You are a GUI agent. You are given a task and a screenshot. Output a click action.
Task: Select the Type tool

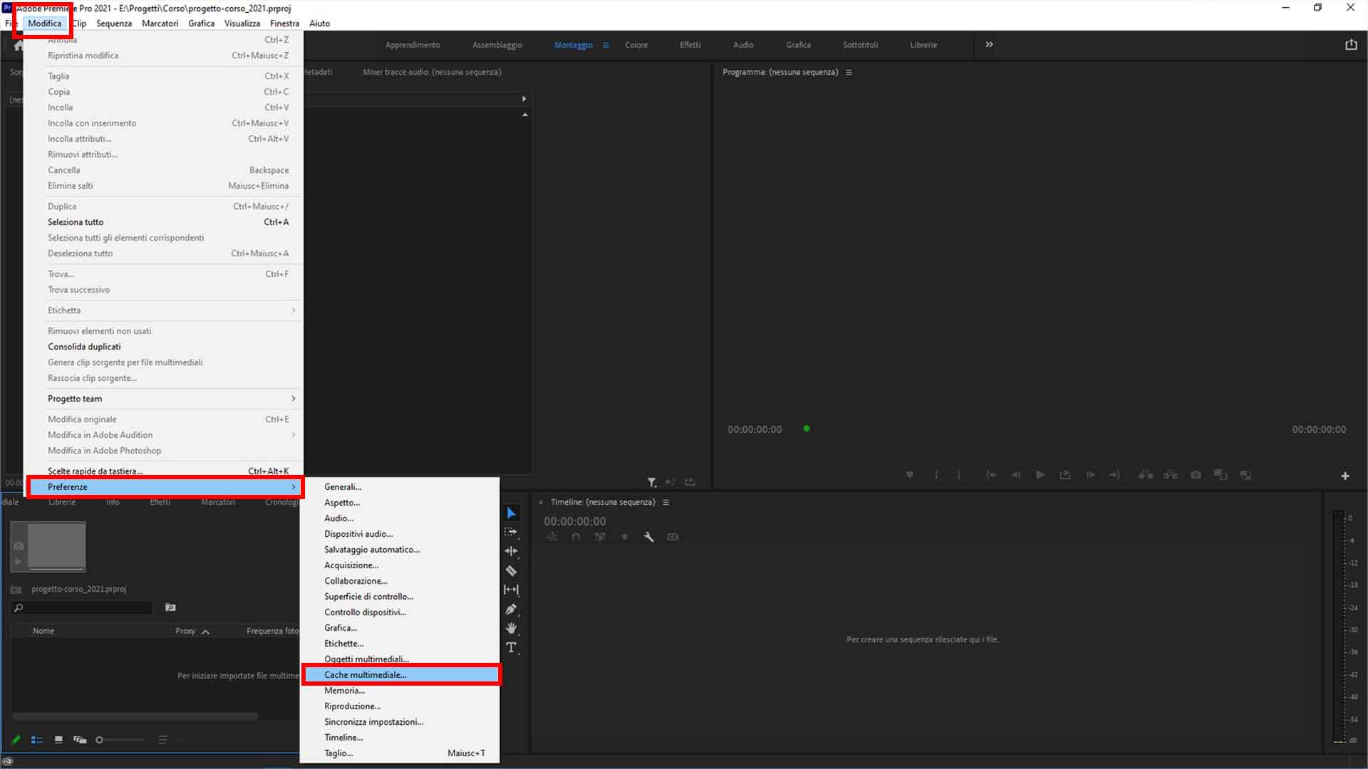[512, 648]
